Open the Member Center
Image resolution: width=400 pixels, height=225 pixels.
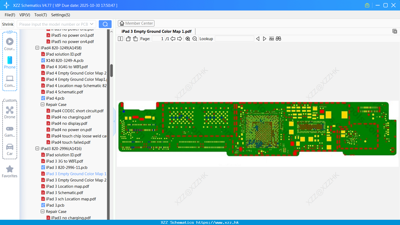136,23
